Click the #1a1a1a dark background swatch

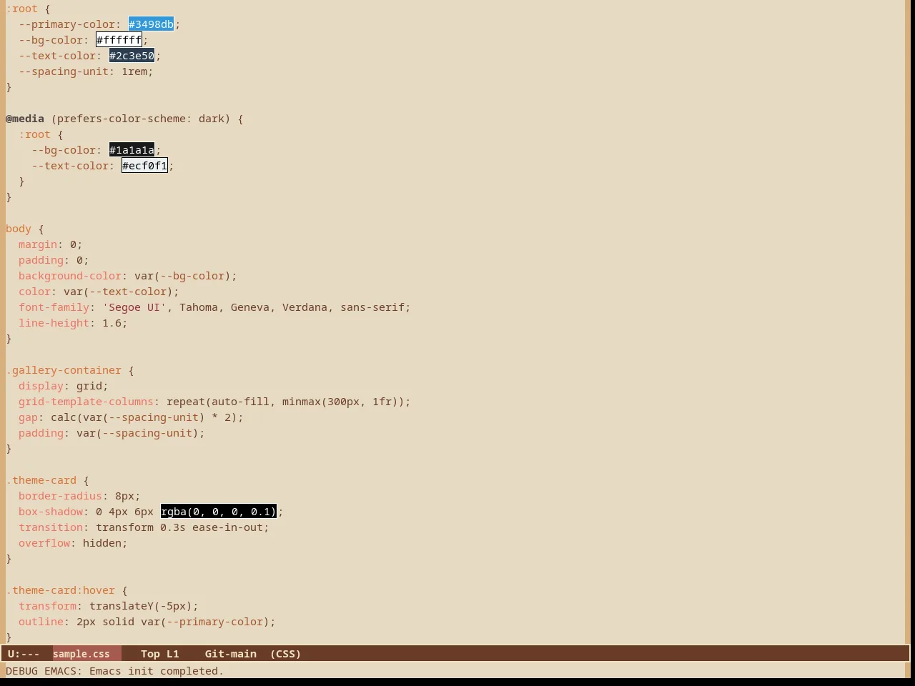point(132,150)
